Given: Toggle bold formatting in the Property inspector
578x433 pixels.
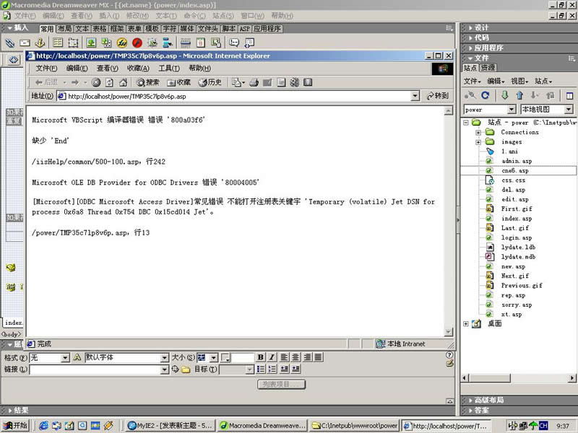Looking at the screenshot, I should pos(261,357).
